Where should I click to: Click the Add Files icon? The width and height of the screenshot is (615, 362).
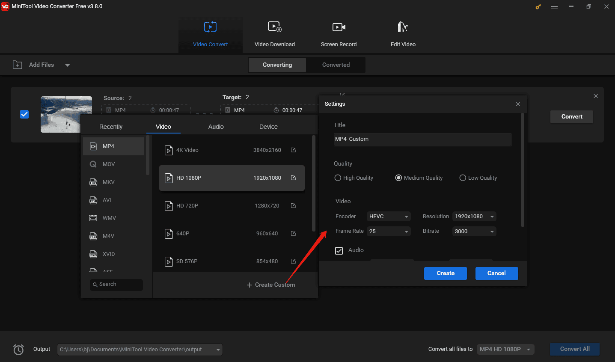coord(17,65)
